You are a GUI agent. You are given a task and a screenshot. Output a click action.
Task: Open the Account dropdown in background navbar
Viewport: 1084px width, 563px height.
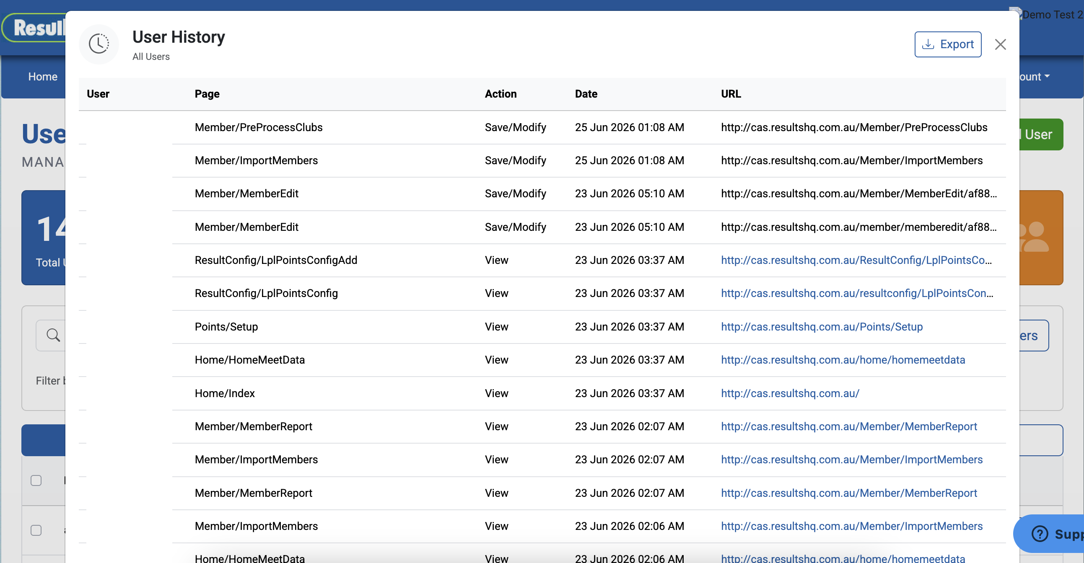1035,77
